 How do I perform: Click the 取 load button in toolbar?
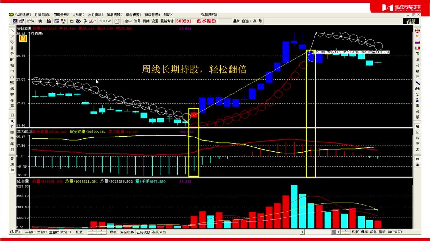(x=260, y=21)
